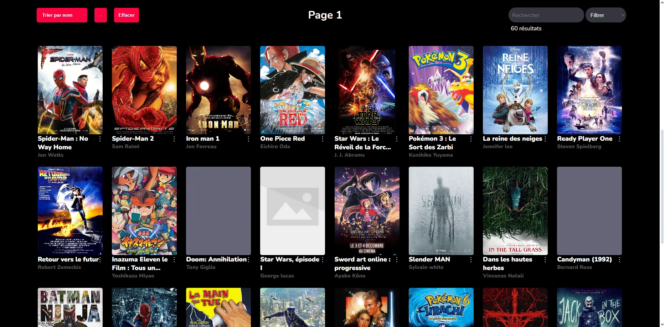
Task: Open the blank Doom: Annihilation poster
Action: [218, 211]
